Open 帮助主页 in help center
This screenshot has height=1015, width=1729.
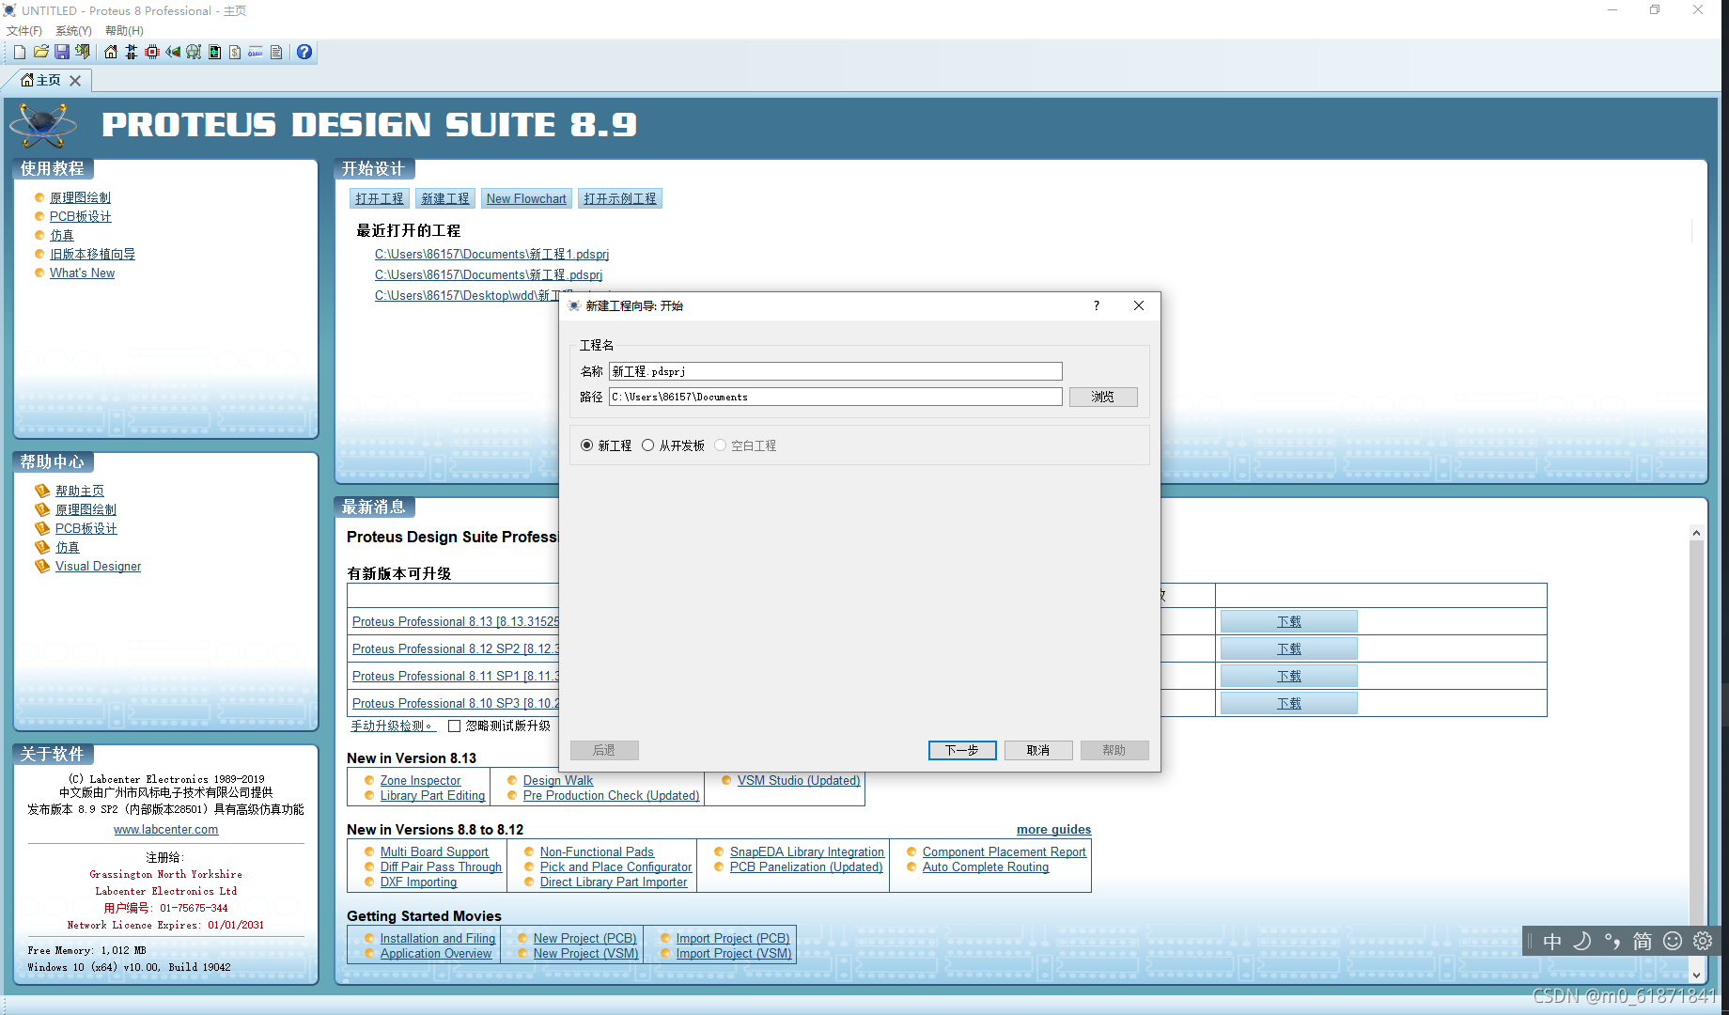79,491
